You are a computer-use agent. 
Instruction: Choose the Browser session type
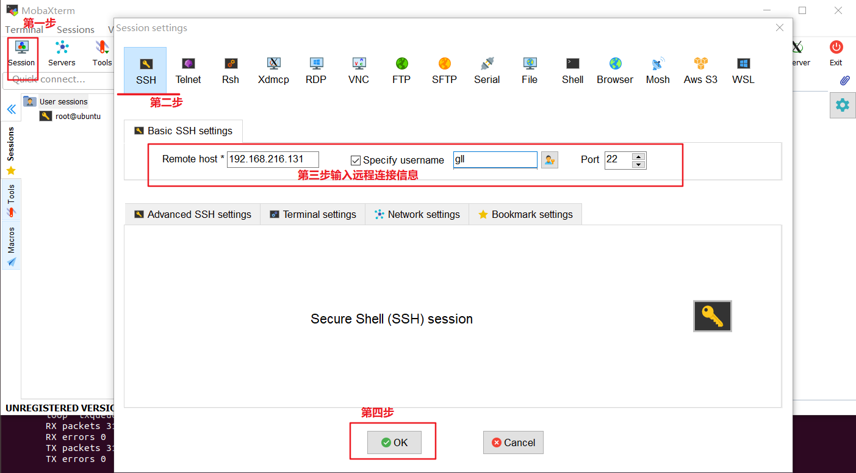[615, 70]
